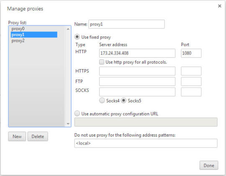
Task: Click the FTP server address field
Action: (137, 81)
